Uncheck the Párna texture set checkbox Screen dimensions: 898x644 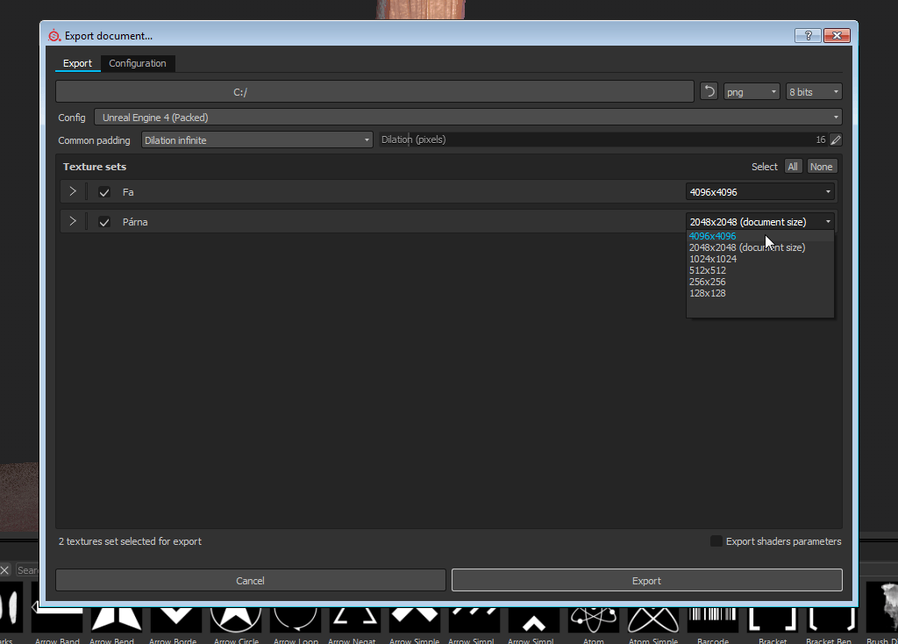[x=104, y=222]
